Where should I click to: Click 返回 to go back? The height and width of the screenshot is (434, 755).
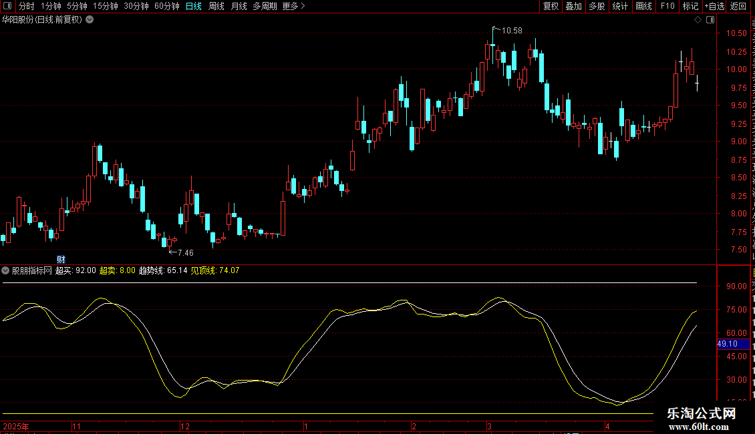(738, 6)
